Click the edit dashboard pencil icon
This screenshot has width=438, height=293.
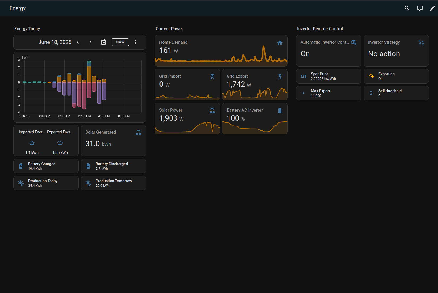pyautogui.click(x=433, y=8)
